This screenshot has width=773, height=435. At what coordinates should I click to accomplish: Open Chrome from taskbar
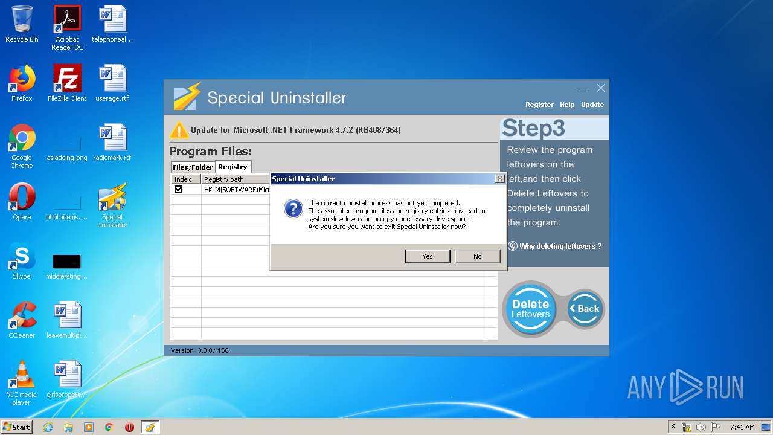(x=109, y=427)
